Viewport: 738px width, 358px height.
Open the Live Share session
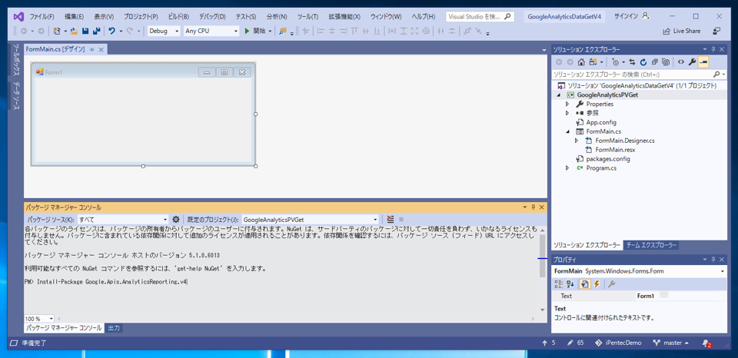click(x=681, y=31)
